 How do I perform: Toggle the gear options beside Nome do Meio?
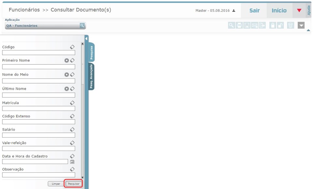pos(67,74)
